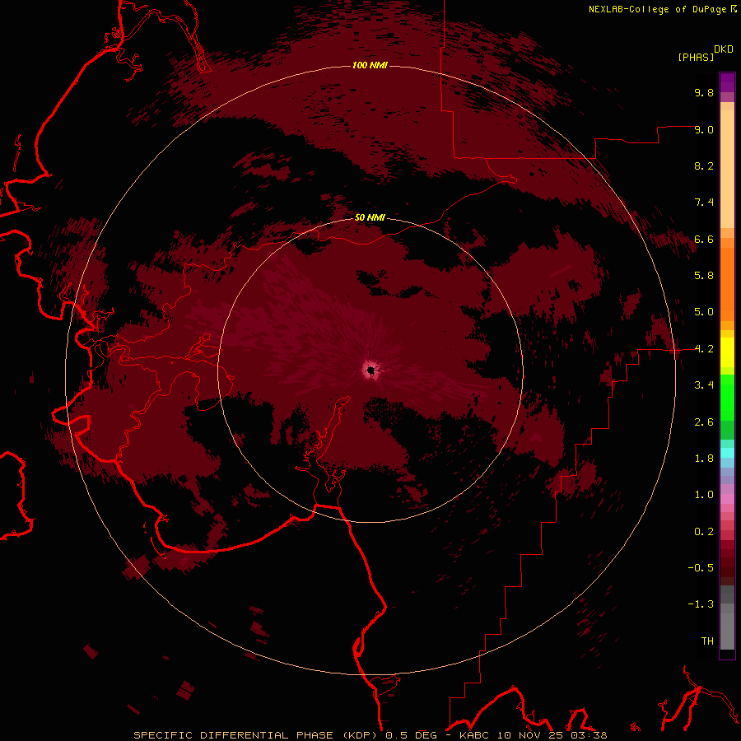The height and width of the screenshot is (741, 741).
Task: Select the 9.8 value on the scale
Action: point(704,92)
